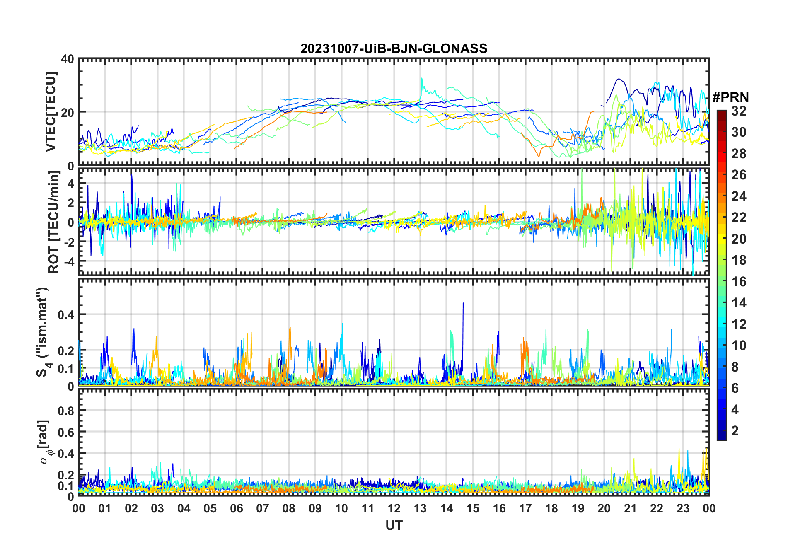788x551 pixels.
Task: Select hour 18 on the UT axis
Action: point(551,508)
